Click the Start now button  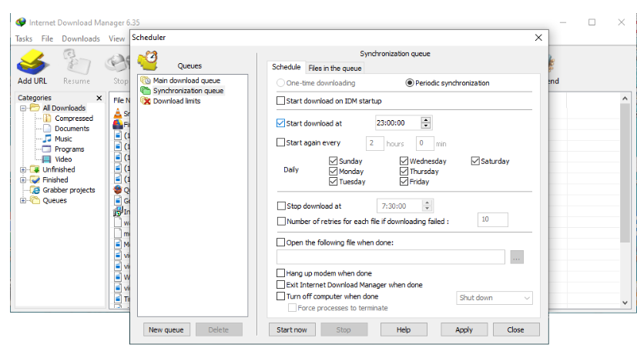[292, 330]
